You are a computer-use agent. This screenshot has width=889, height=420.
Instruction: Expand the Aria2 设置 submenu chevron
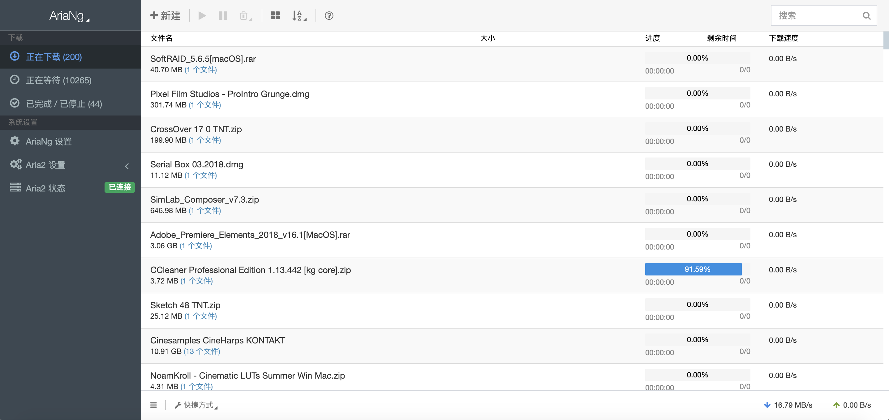[127, 166]
